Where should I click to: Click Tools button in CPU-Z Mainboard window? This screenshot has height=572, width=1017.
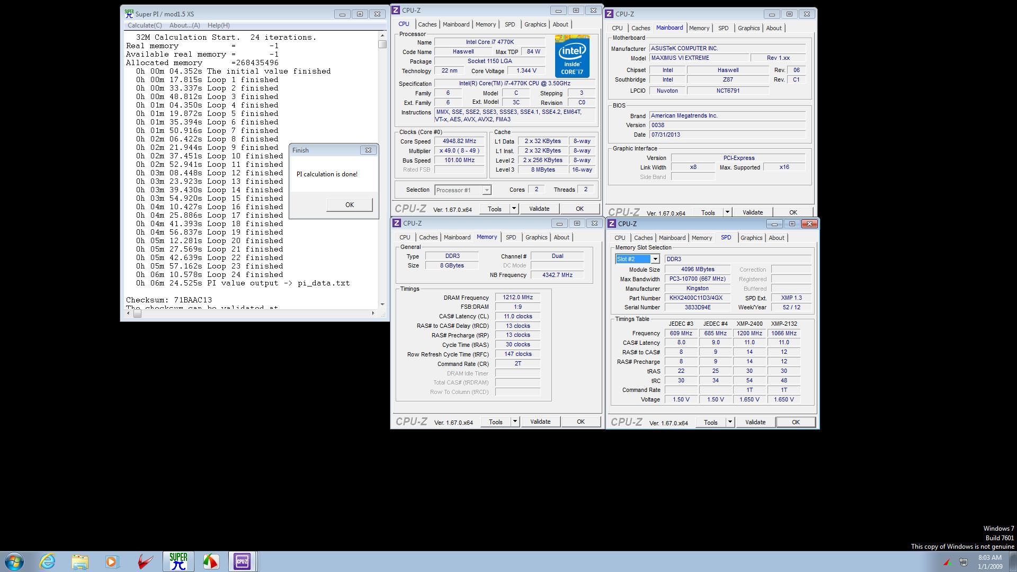click(x=708, y=212)
